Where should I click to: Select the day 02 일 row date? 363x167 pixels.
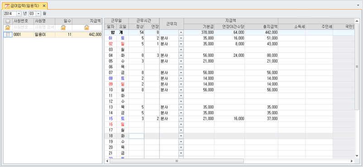110,44
